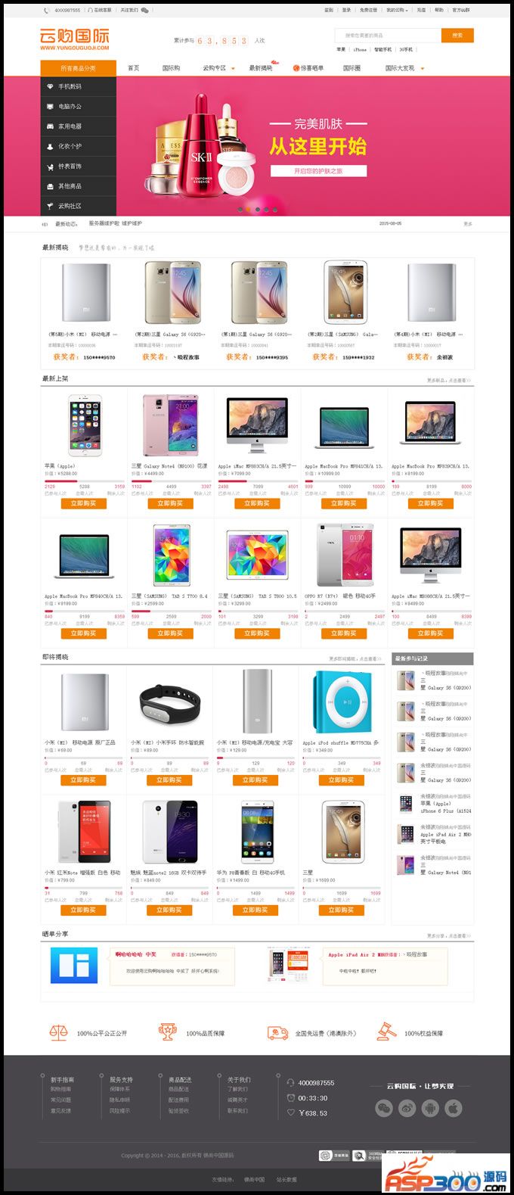Open 国际购 navigation menu item
This screenshot has width=514, height=1195.
[x=172, y=68]
